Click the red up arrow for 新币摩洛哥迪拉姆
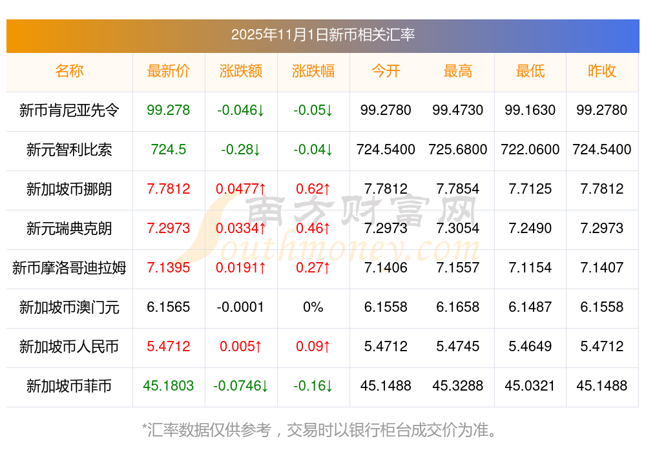The width and height of the screenshot is (646, 450). [x=262, y=268]
